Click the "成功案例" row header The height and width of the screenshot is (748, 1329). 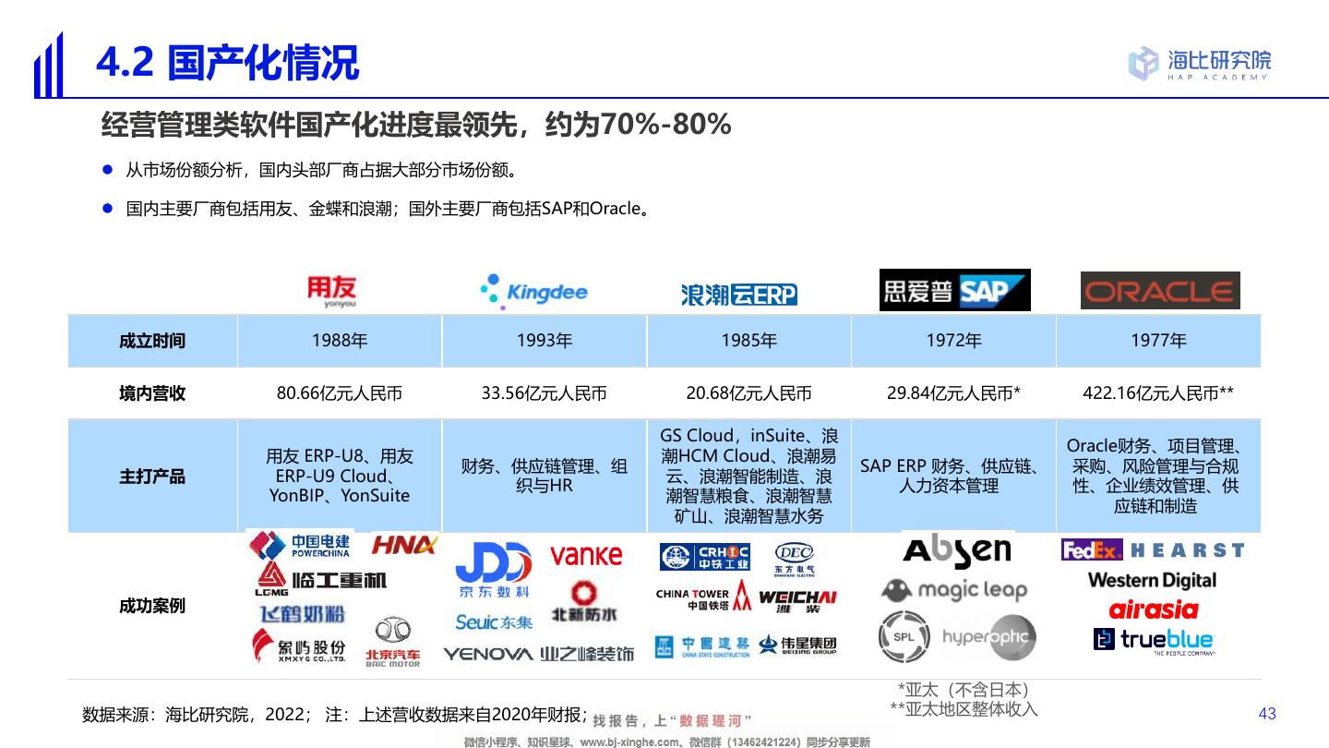pyautogui.click(x=152, y=606)
